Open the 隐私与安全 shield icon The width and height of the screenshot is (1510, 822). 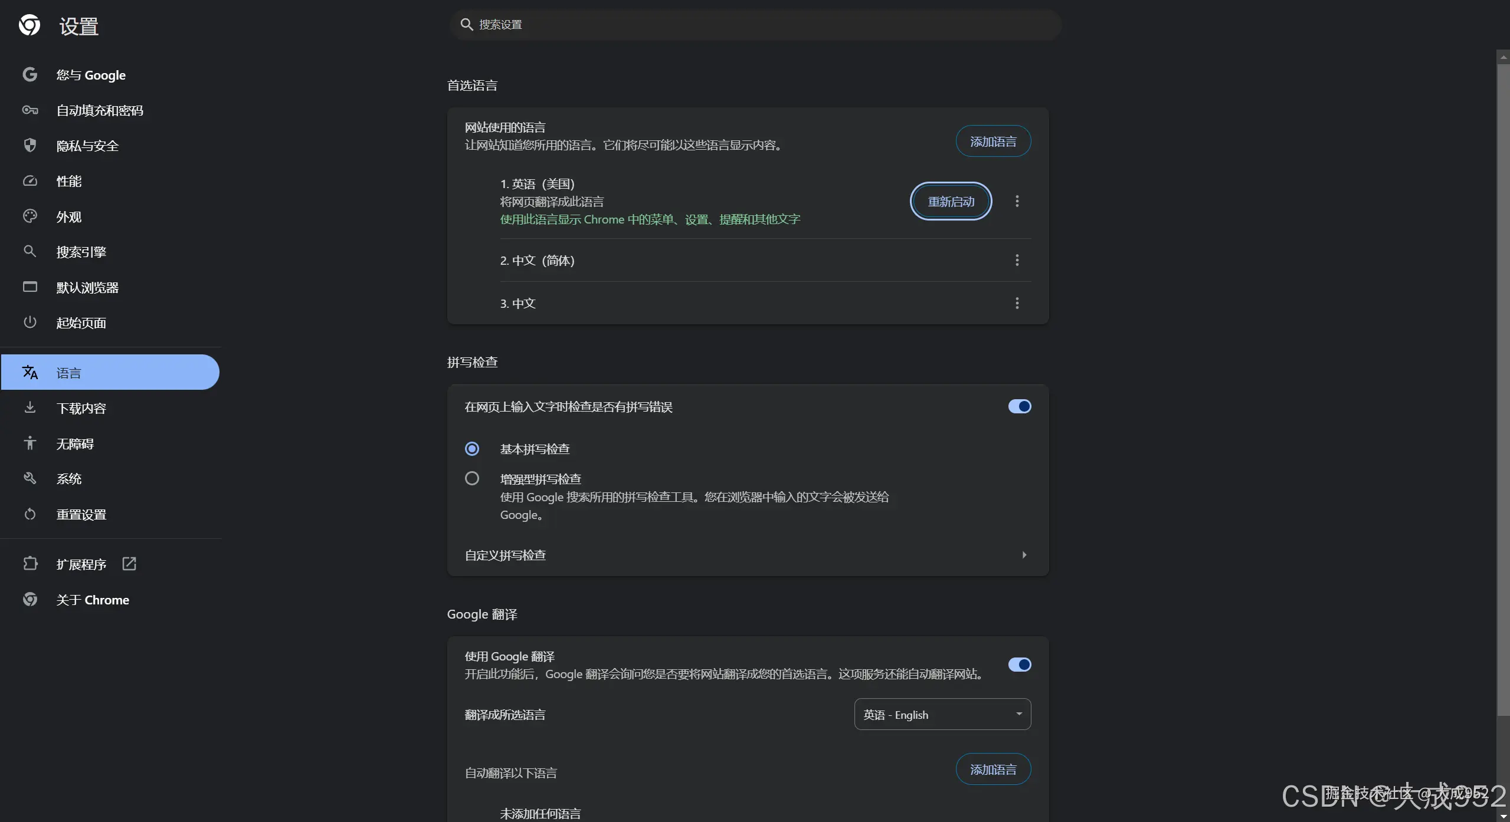(30, 146)
